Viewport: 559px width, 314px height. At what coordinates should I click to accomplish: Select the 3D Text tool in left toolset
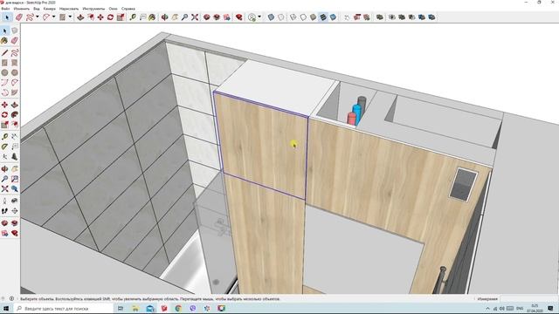click(15, 157)
